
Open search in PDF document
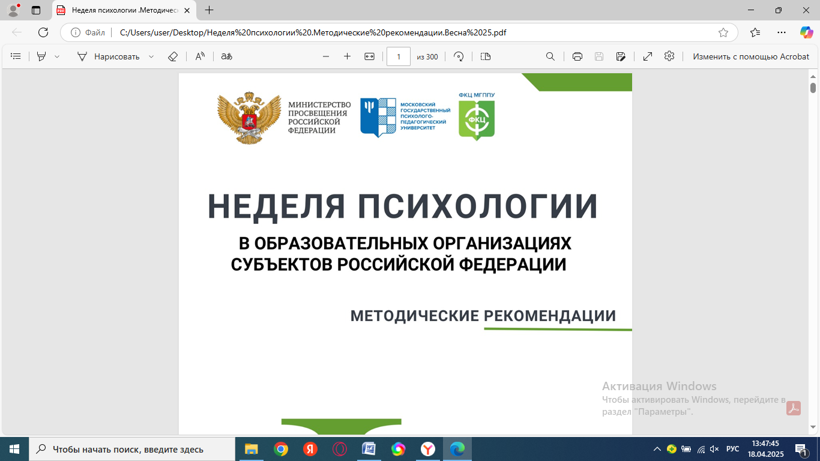(550, 56)
